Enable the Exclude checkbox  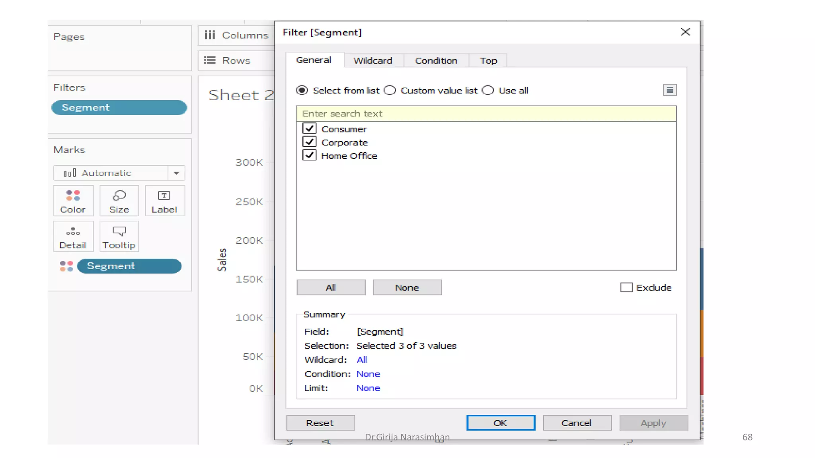click(x=626, y=287)
